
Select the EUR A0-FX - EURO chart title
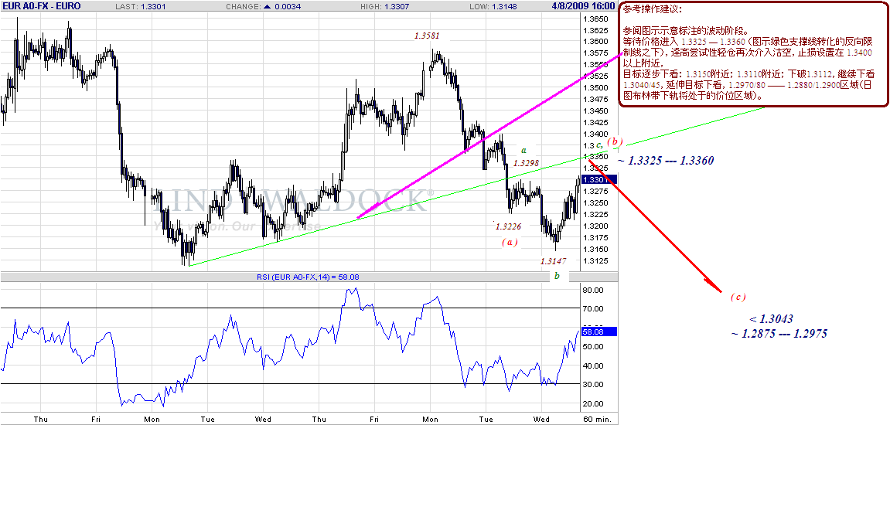pos(42,5)
